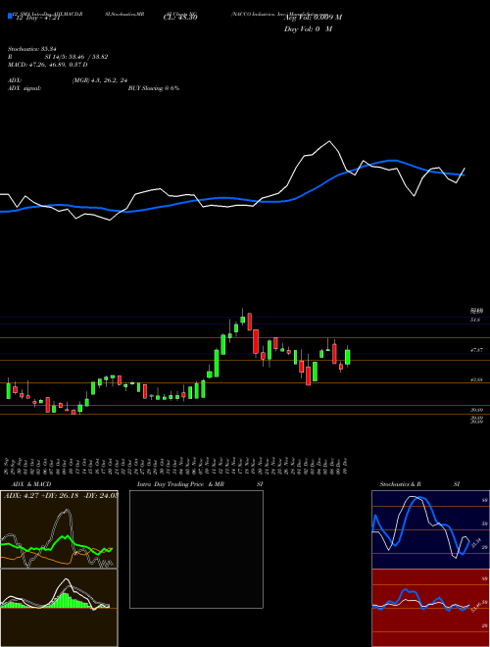The width and height of the screenshot is (490, 647).
Task: Click the 47.87 price axis label
Action: [x=476, y=350]
